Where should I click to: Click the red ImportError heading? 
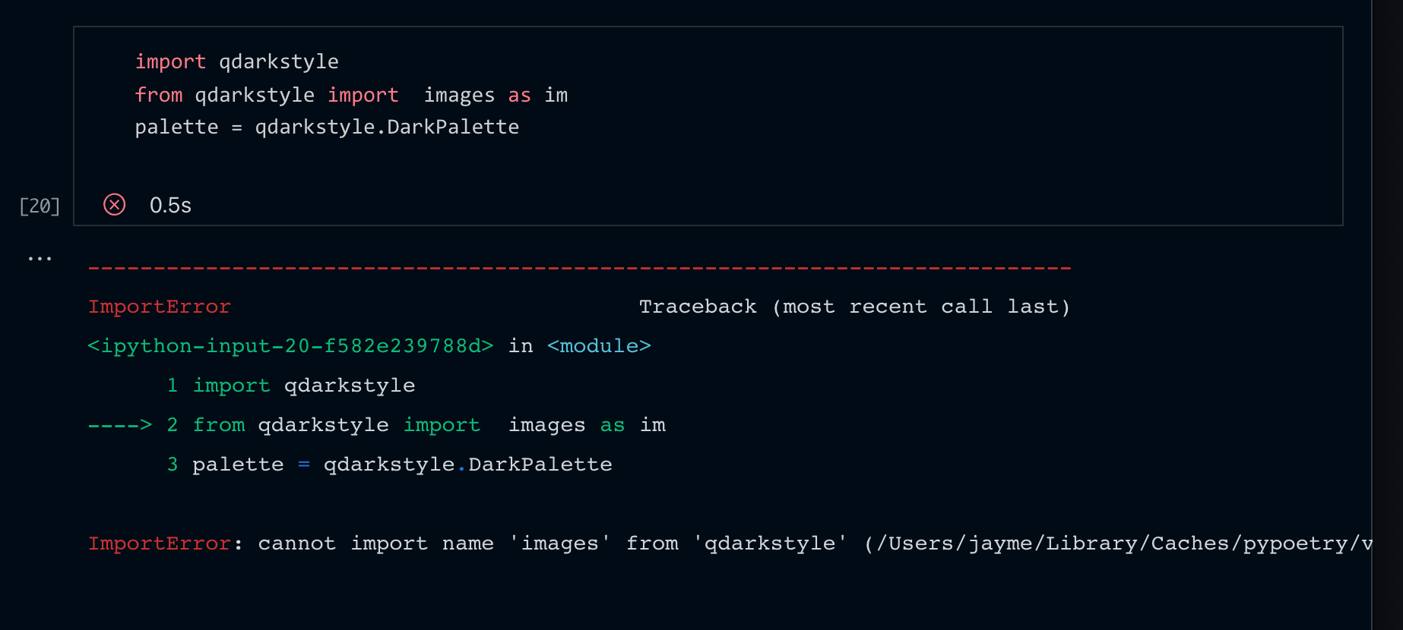[160, 307]
